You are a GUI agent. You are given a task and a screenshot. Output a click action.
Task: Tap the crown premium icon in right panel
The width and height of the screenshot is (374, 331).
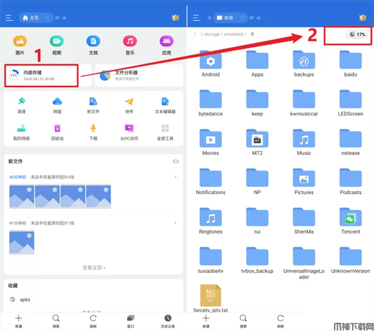click(363, 17)
